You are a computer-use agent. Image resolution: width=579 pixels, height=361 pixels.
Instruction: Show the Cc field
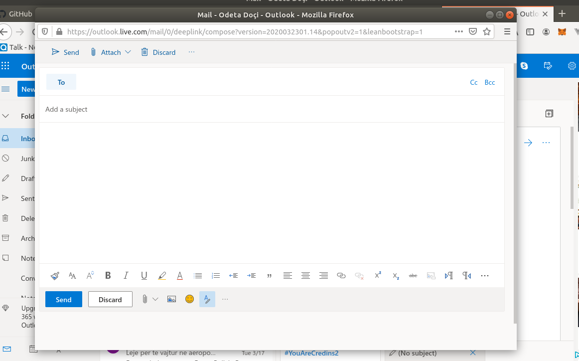click(474, 82)
